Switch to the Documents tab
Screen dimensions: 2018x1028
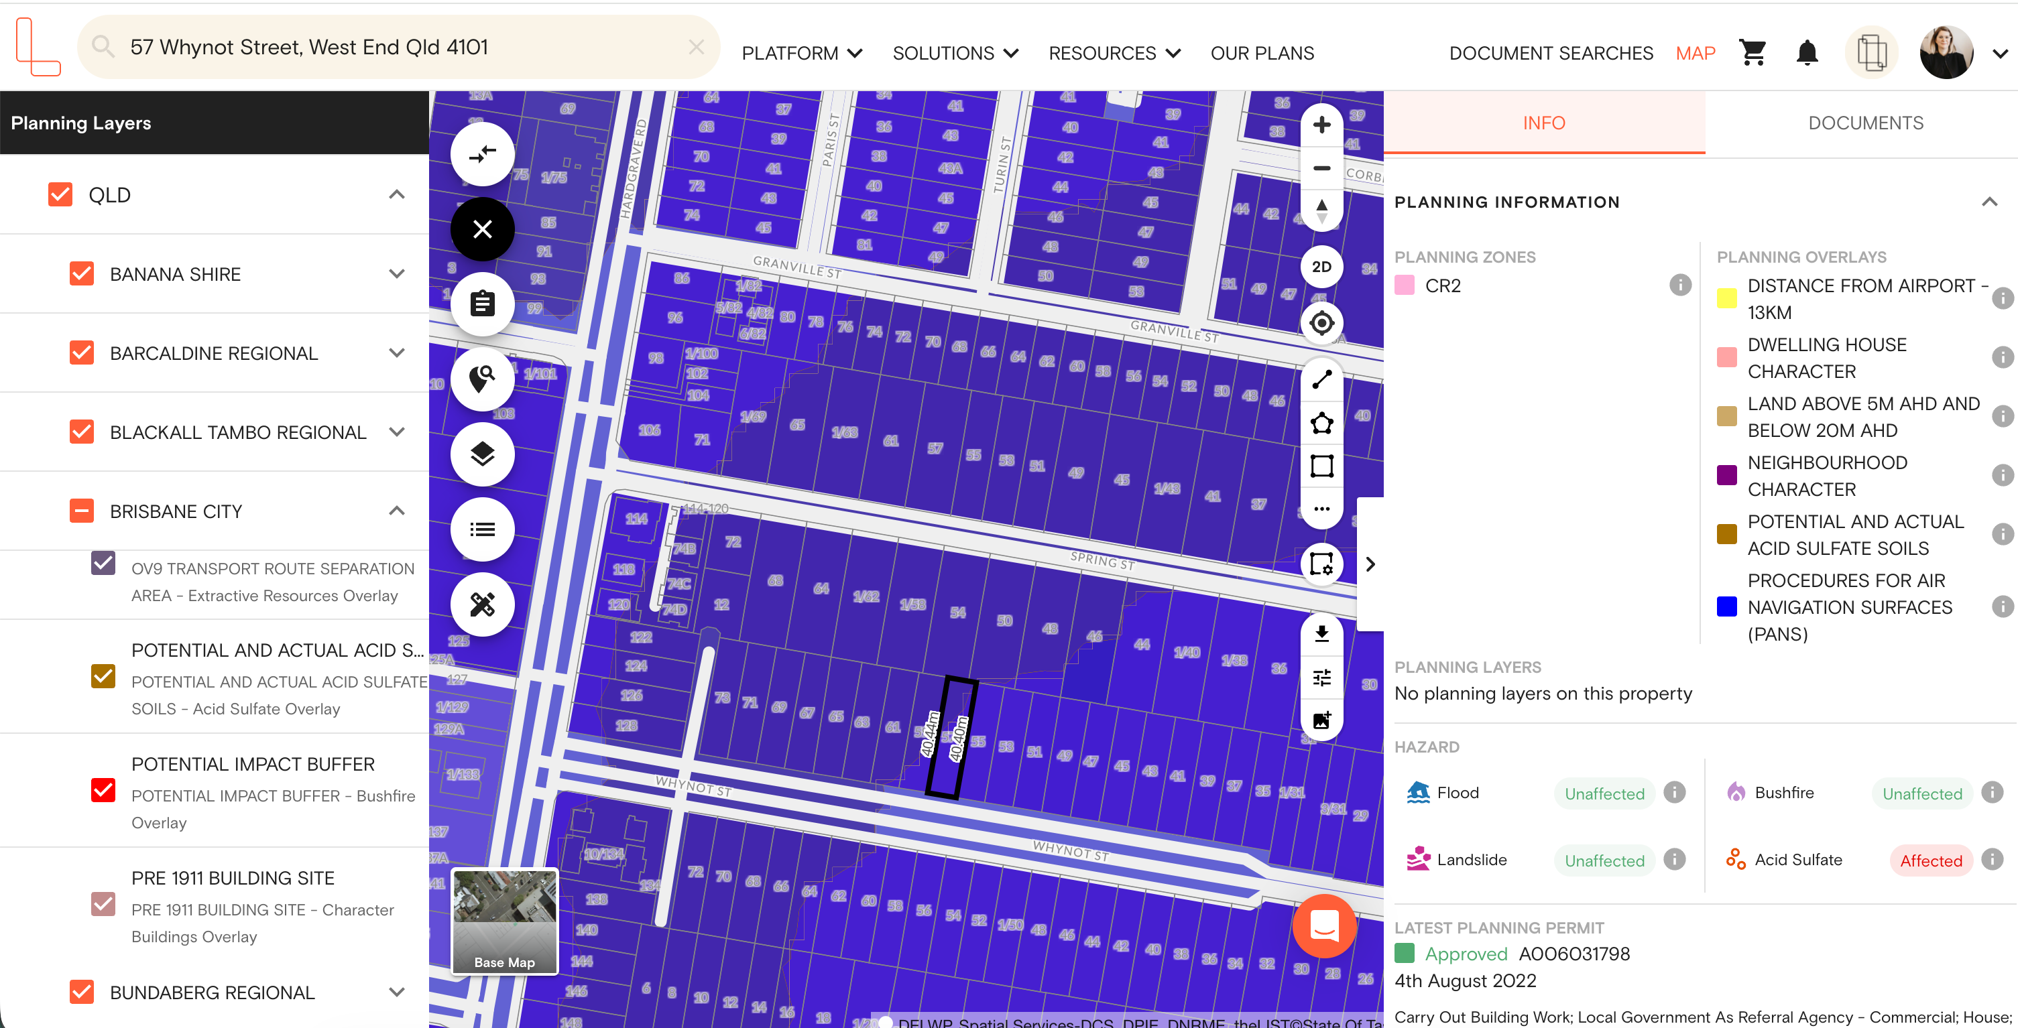click(x=1864, y=123)
